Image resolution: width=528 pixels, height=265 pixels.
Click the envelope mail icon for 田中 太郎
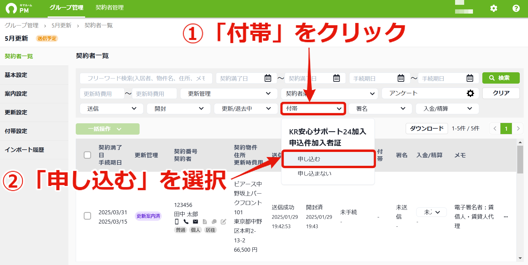coord(195,222)
